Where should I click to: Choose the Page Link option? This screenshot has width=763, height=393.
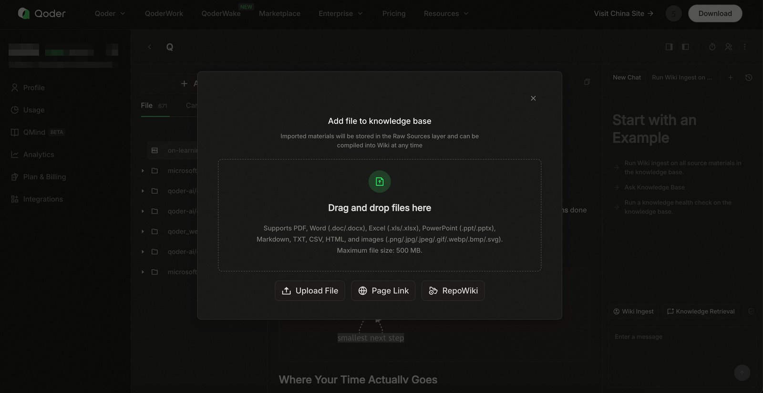(x=383, y=290)
